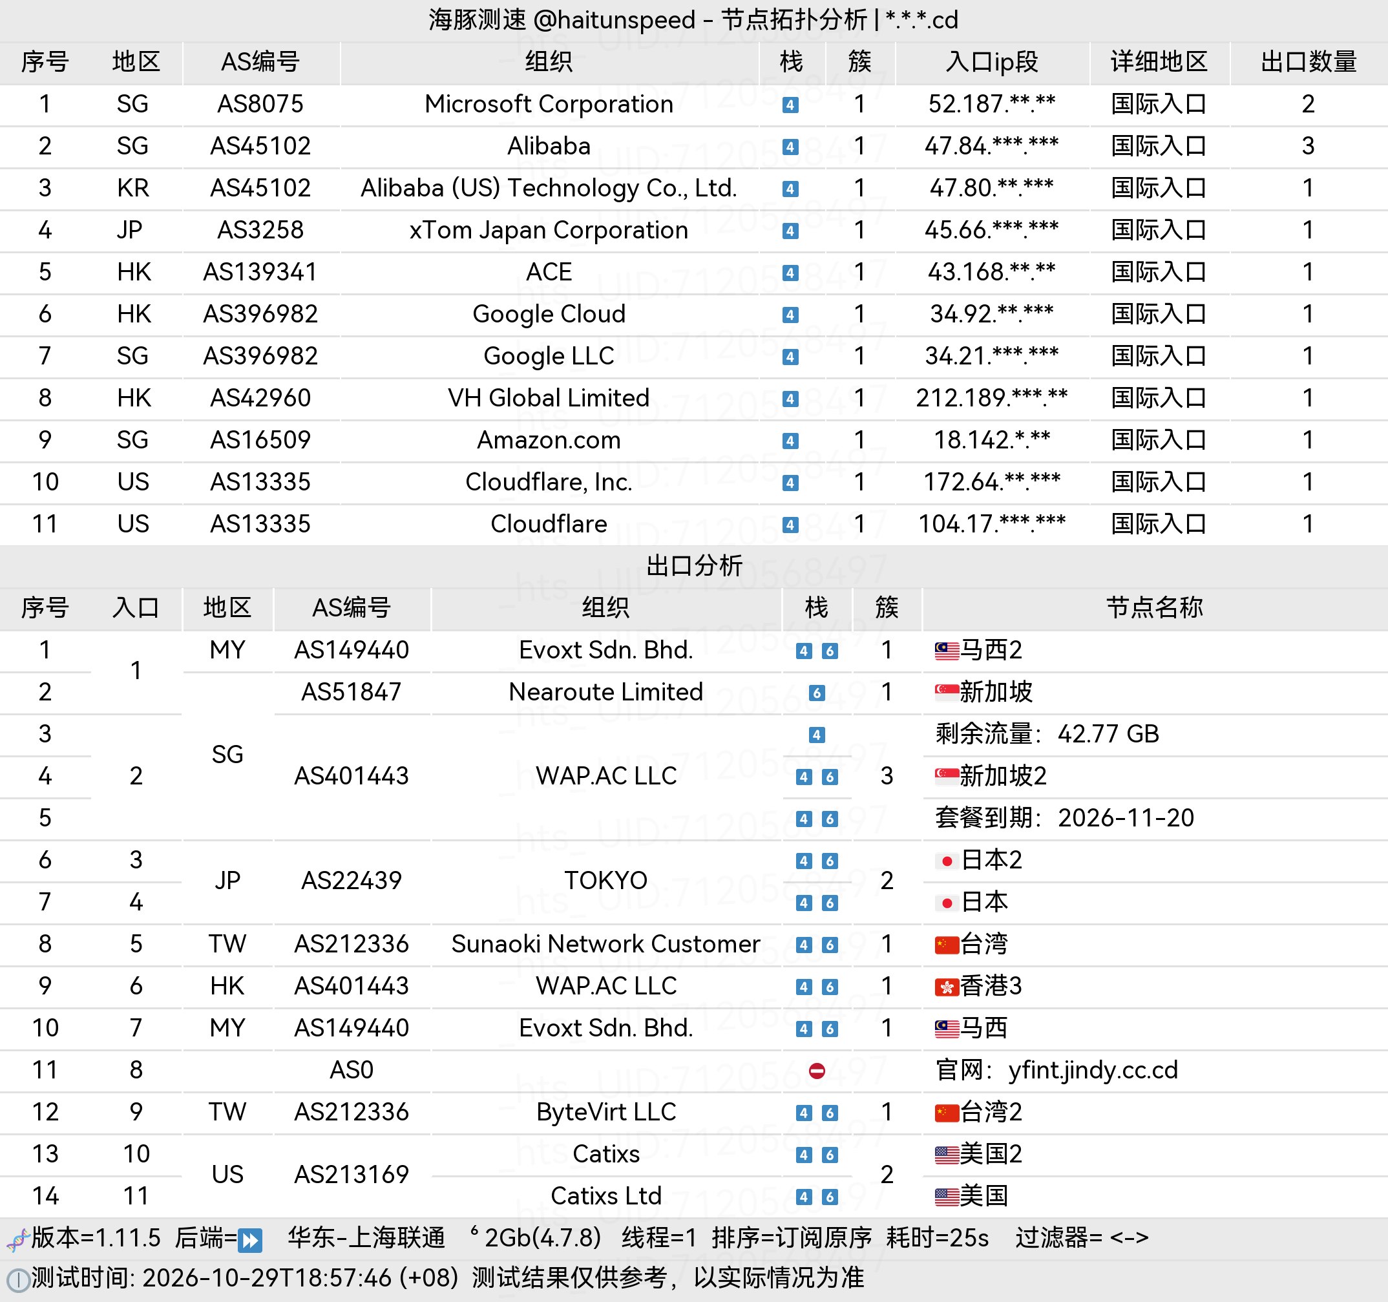The height and width of the screenshot is (1302, 1388).
Task: Click the IPv4 badge in the xTom Japan Corporation row
Action: click(x=790, y=231)
